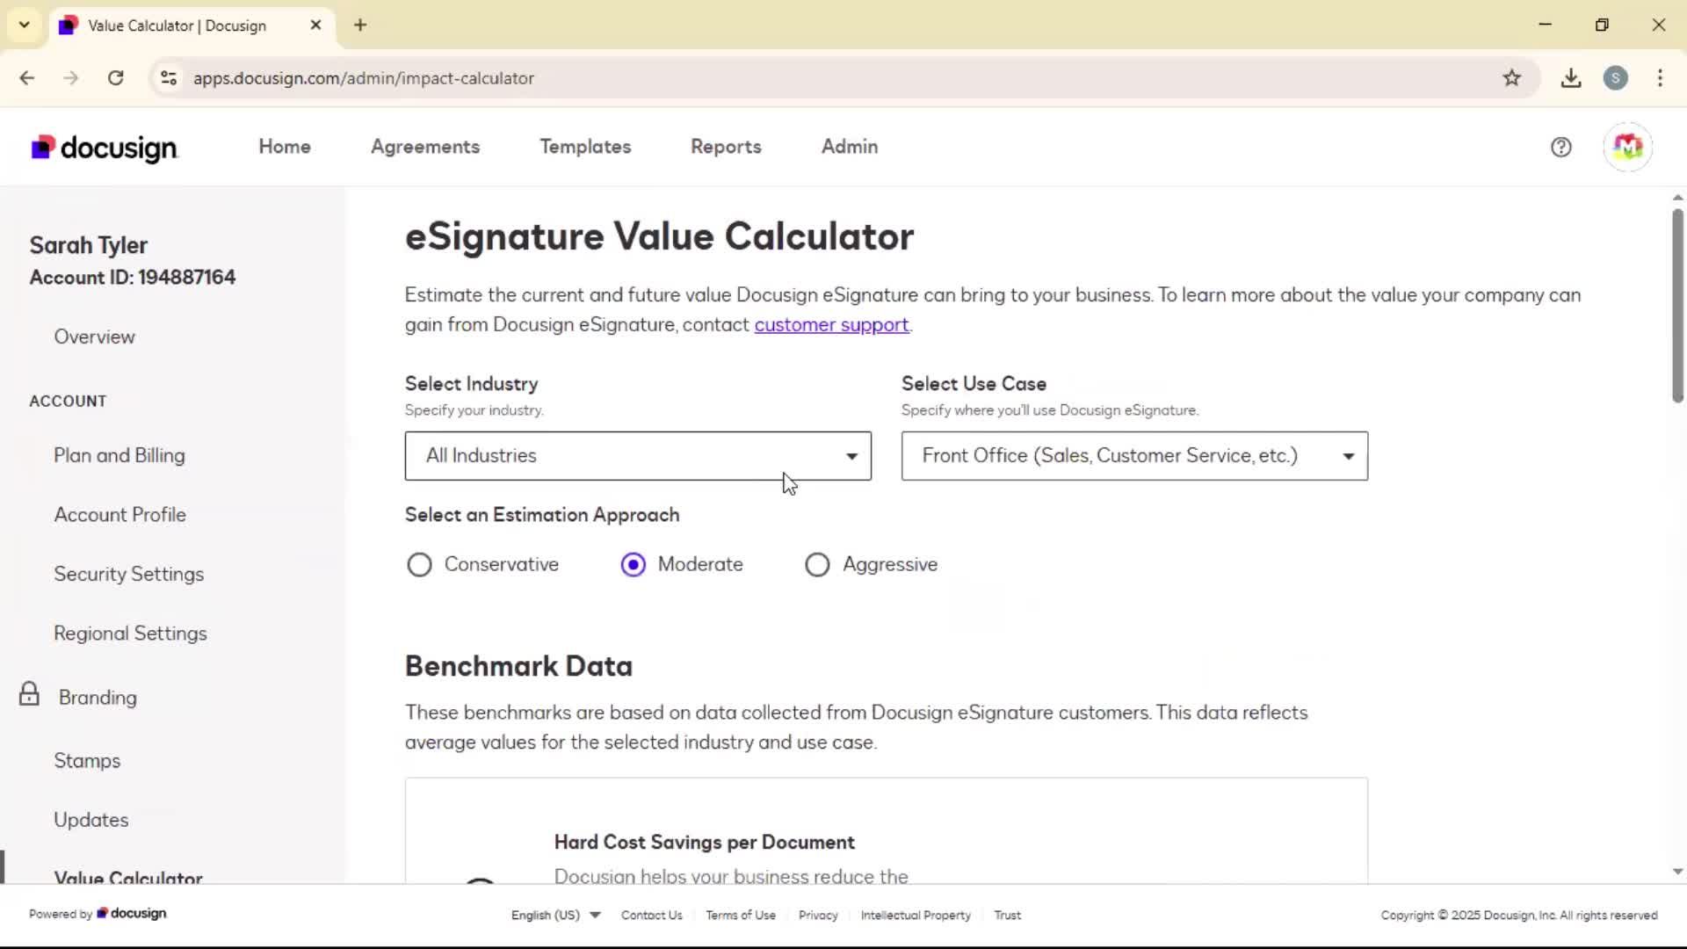Open Intellectual Property footer link
Image resolution: width=1687 pixels, height=949 pixels.
(916, 915)
